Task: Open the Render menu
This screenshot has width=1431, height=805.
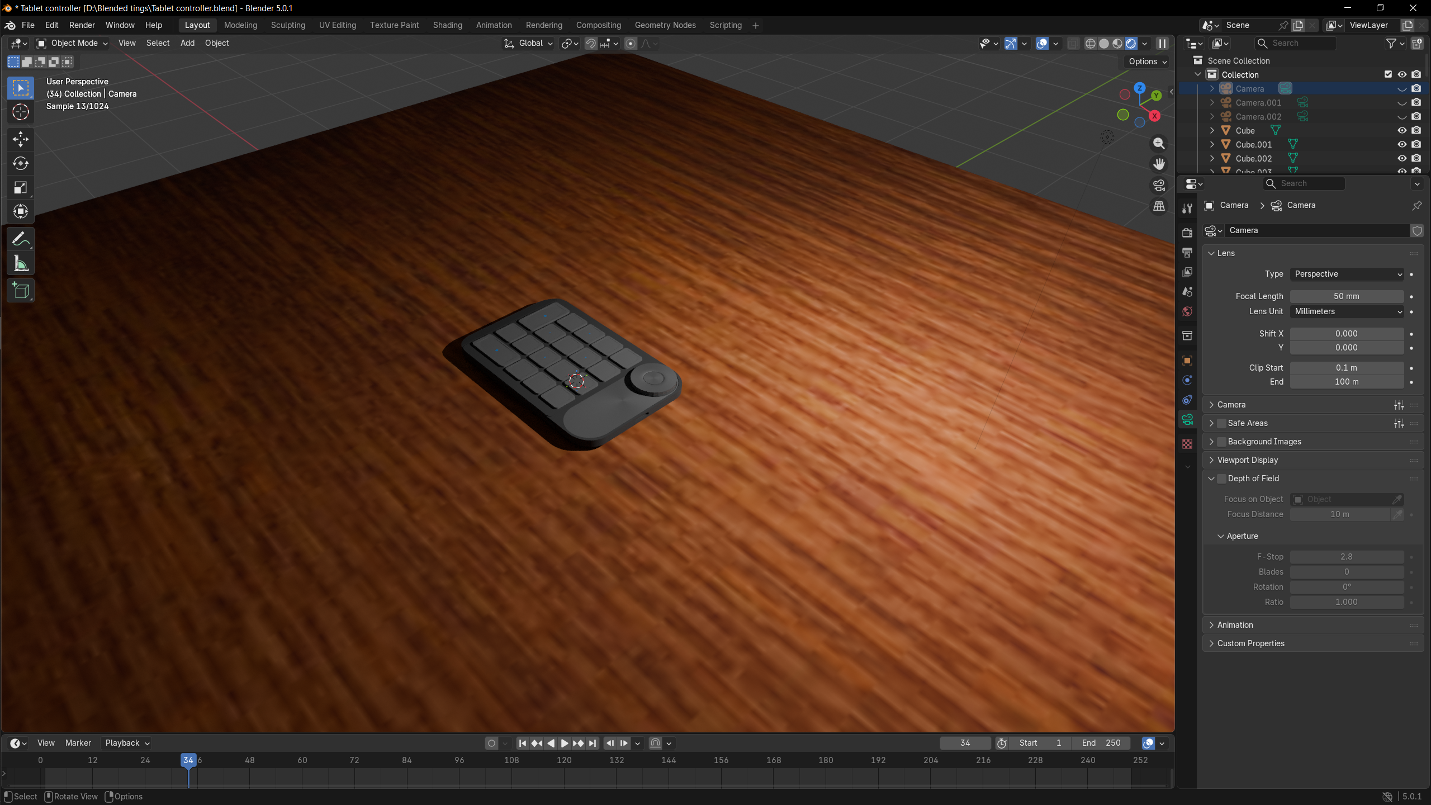Action: click(82, 25)
